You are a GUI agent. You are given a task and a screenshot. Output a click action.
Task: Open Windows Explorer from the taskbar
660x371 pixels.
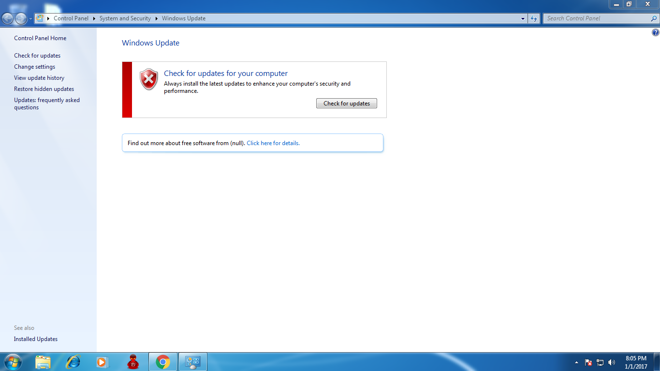coord(43,362)
